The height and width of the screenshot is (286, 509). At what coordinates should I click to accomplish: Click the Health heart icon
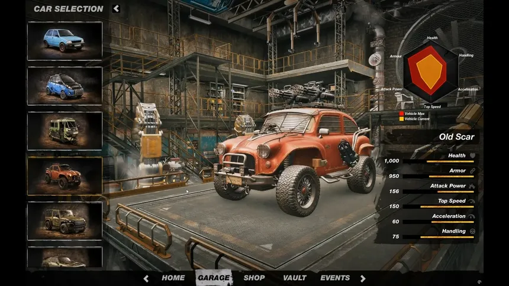click(x=473, y=155)
